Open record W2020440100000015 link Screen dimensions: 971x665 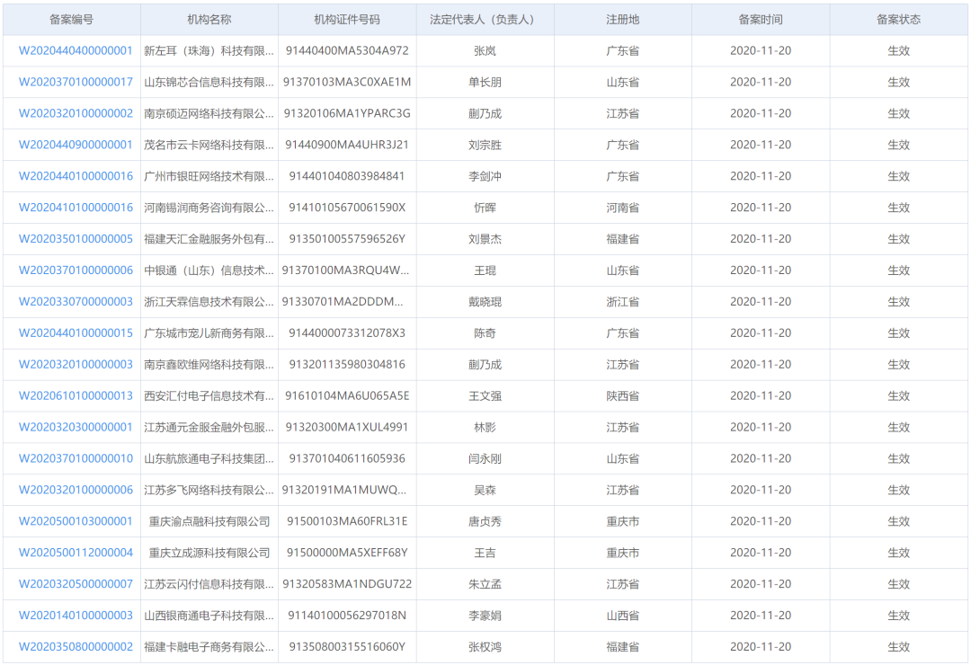[x=76, y=333]
